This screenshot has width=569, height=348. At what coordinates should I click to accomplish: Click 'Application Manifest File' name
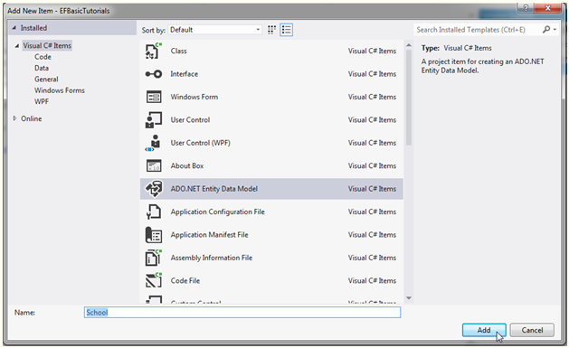(209, 235)
